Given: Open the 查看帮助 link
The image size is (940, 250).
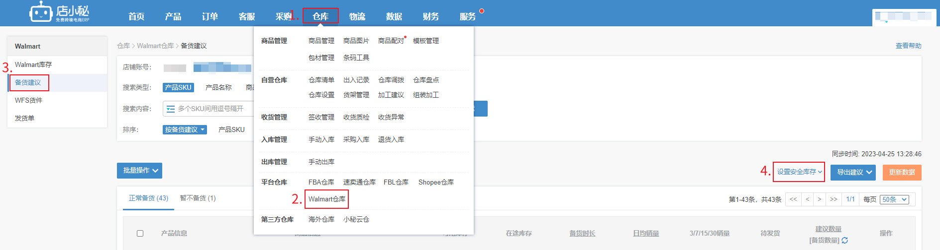Looking at the screenshot, I should coord(908,46).
